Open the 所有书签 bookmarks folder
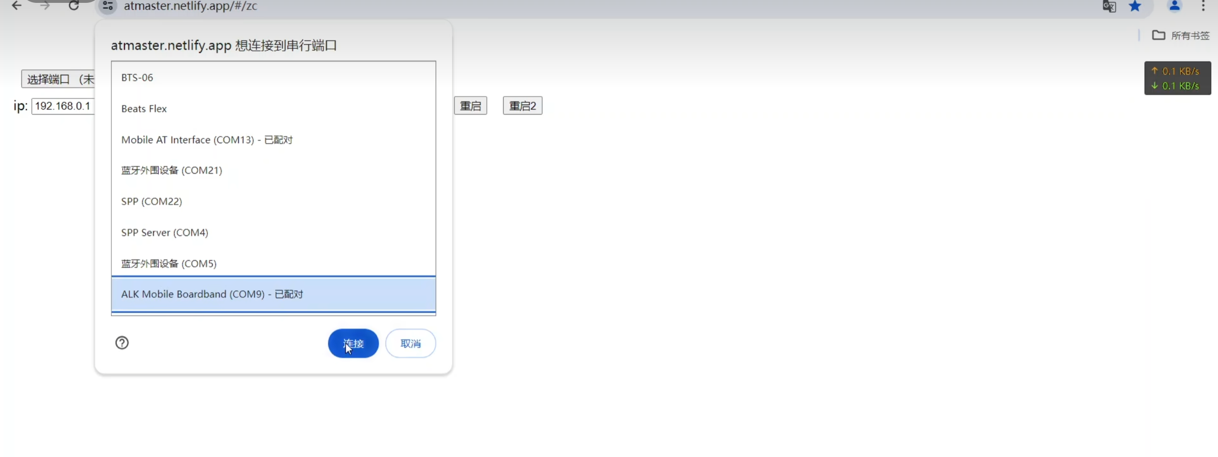This screenshot has width=1218, height=457. [x=1181, y=35]
